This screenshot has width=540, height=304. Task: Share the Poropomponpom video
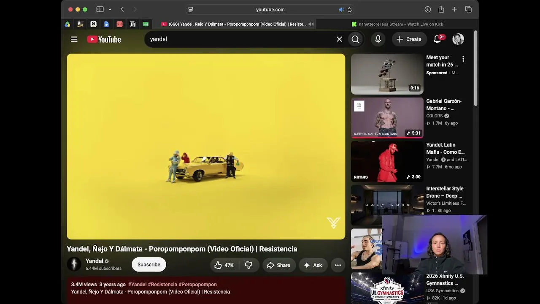pos(278,265)
